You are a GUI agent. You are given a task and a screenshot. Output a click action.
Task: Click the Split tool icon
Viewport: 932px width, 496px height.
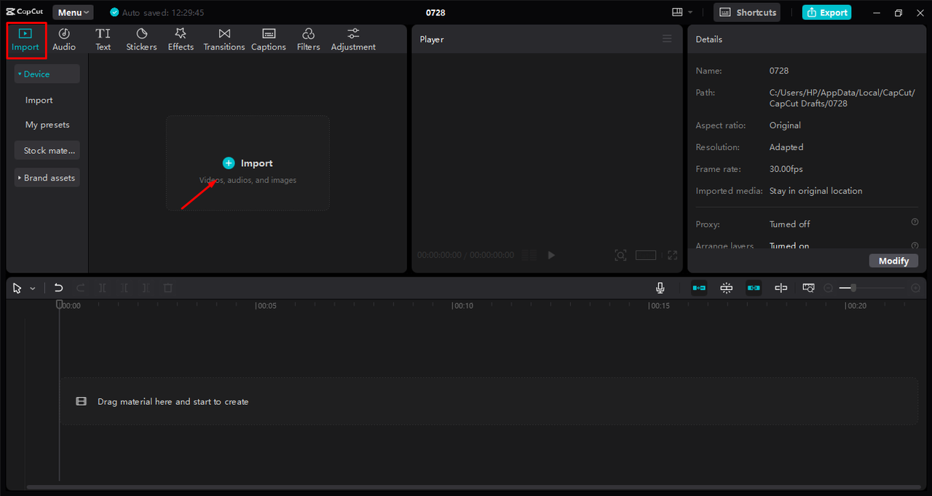pos(103,288)
